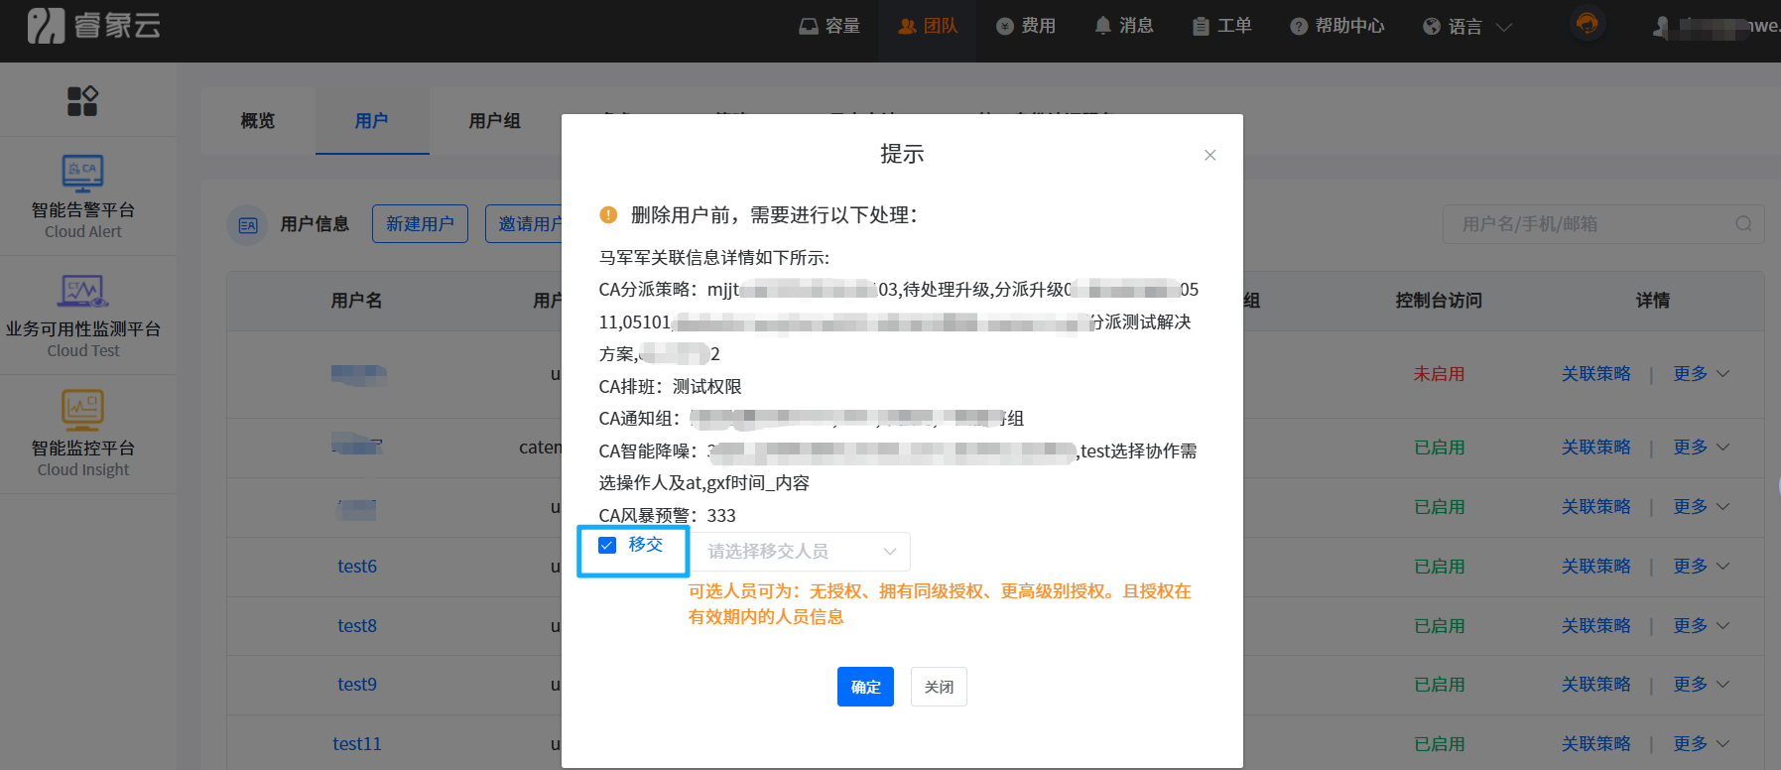Click the apps grid icon in sidebar
Screen dimensions: 1781x770
(x=82, y=100)
